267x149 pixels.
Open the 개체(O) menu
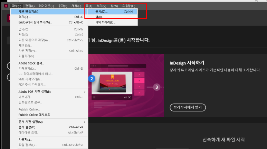pyautogui.click(x=76, y=6)
